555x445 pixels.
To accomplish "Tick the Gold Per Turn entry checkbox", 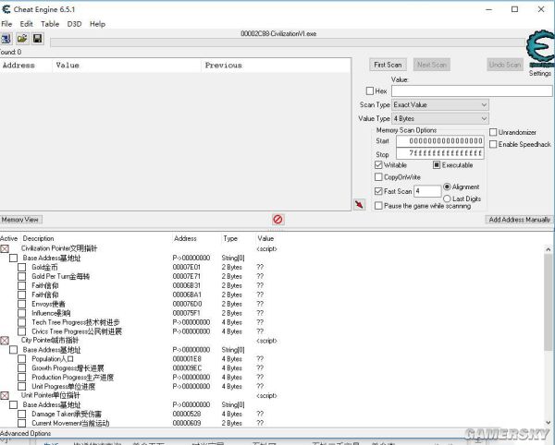I will pos(22,276).
